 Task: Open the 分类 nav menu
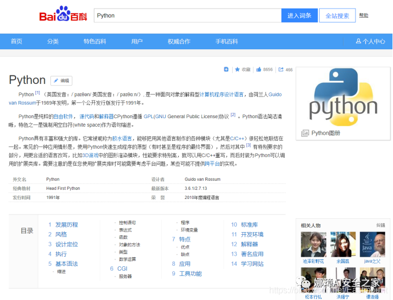click(x=53, y=41)
